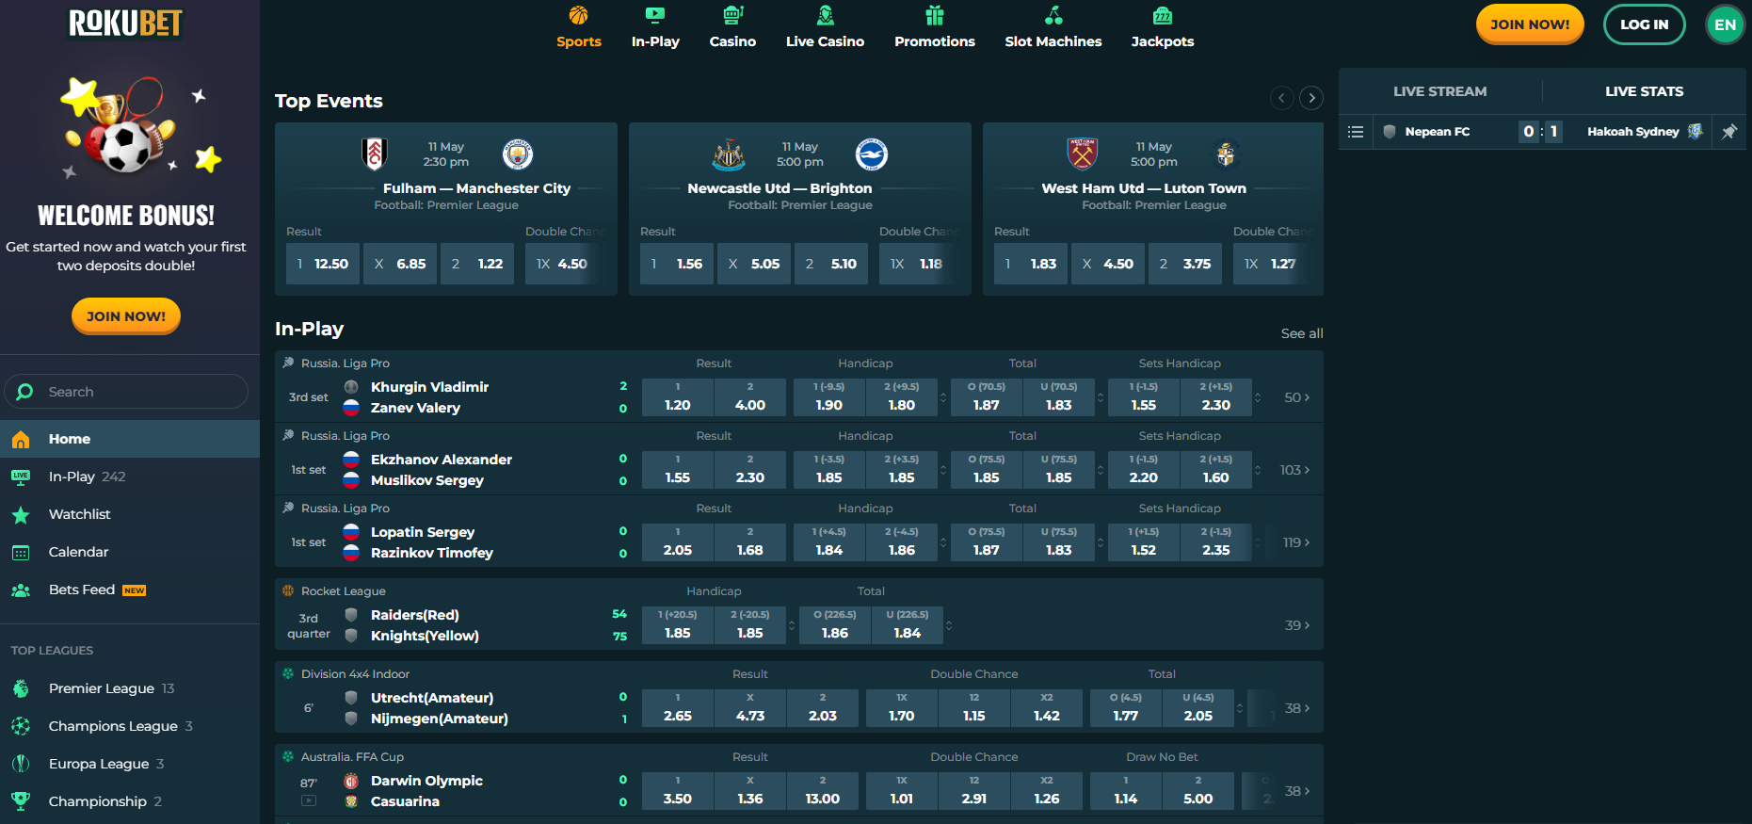Show next Top Events with right arrow
The image size is (1752, 824).
click(1311, 98)
